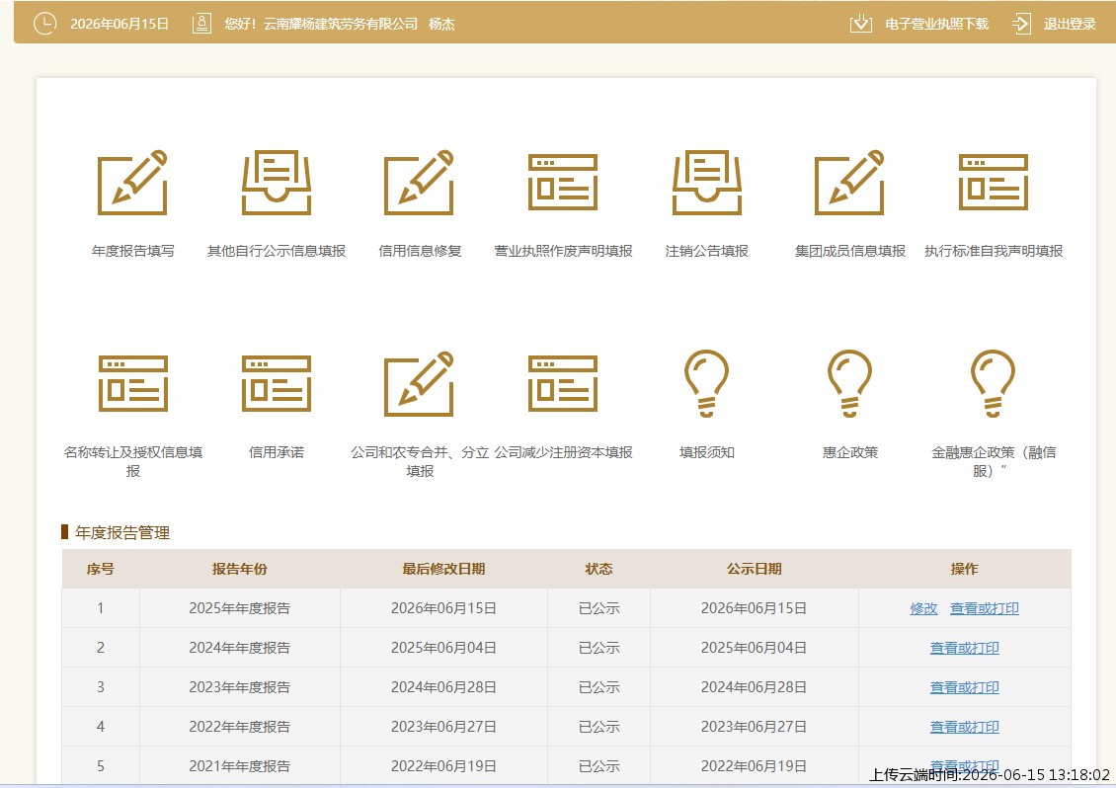The image size is (1116, 788).
Task: Click 查看或打印 for the 2022年年度报告
Action: coord(964,727)
